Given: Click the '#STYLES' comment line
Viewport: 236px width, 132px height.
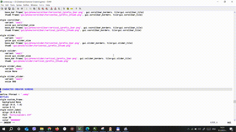Looking at the screenshot, I should (x=4, y=97).
